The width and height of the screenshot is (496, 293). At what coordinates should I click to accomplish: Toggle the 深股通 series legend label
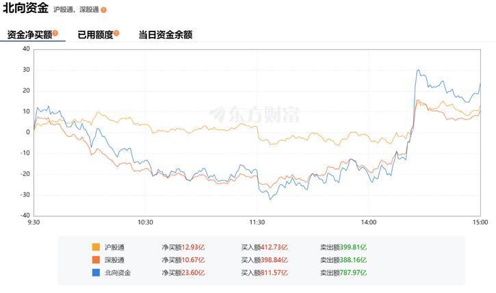coord(114,260)
